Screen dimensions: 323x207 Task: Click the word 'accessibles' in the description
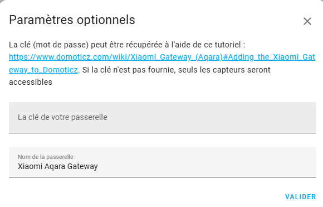pos(31,82)
